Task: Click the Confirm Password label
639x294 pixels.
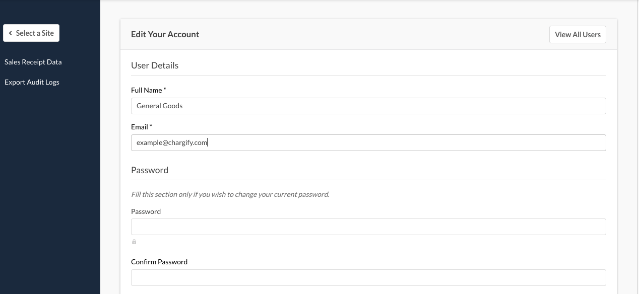Action: (159, 262)
